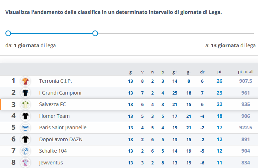258x168 pixels.
Task: Select the Paris Saint-Jeannelle link
Action: coord(63,128)
